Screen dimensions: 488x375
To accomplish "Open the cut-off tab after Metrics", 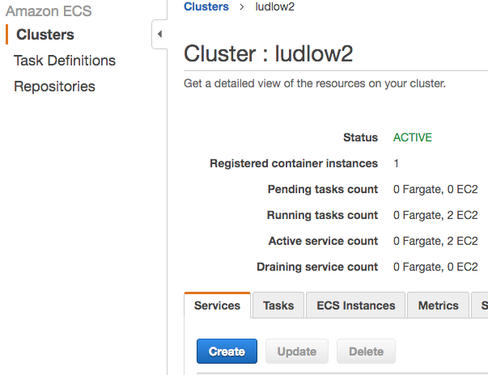I will tap(482, 305).
